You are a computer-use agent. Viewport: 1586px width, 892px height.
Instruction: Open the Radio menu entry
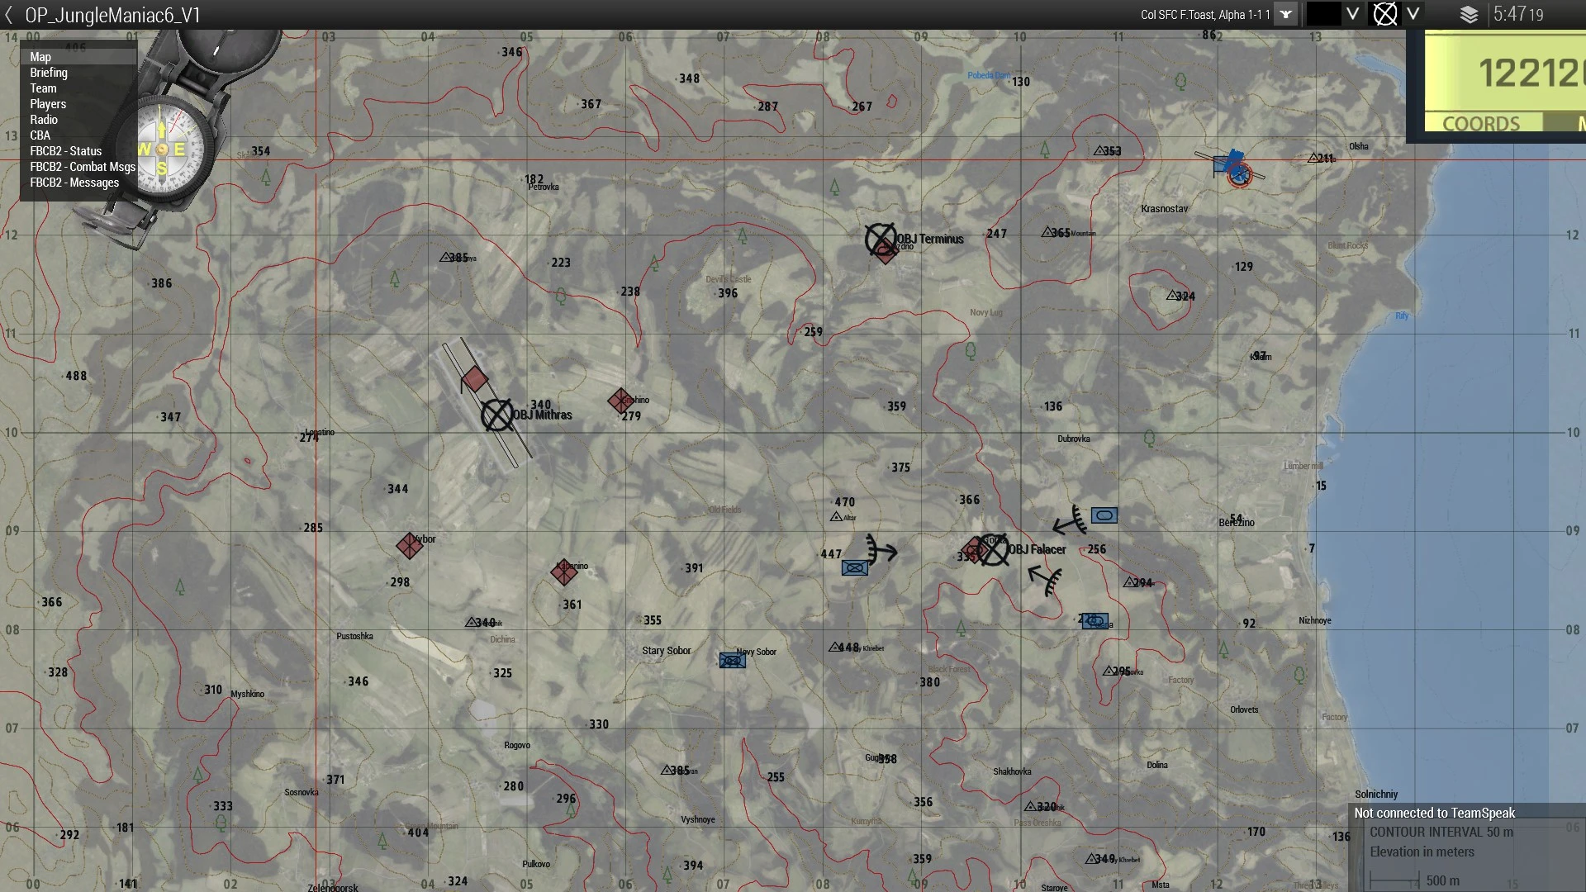coord(44,120)
